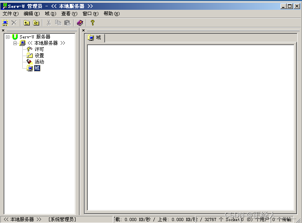
Task: Open the purple help book icon
Action: click(80, 23)
